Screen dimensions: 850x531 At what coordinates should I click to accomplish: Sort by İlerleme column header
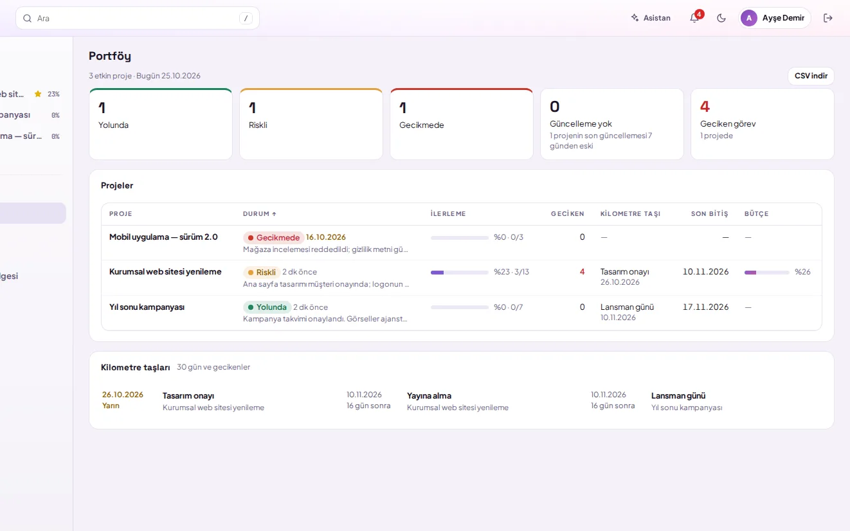click(448, 214)
